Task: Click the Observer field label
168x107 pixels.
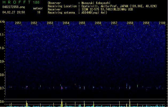Action: pyautogui.click(x=54, y=3)
